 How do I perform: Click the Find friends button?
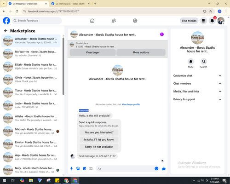point(189,21)
